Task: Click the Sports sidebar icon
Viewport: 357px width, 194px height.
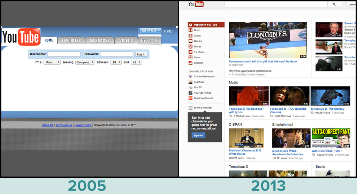Action: coord(191,36)
